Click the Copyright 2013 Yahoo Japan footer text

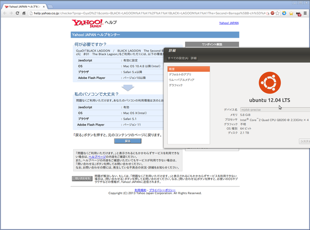pyautogui.click(x=155, y=193)
